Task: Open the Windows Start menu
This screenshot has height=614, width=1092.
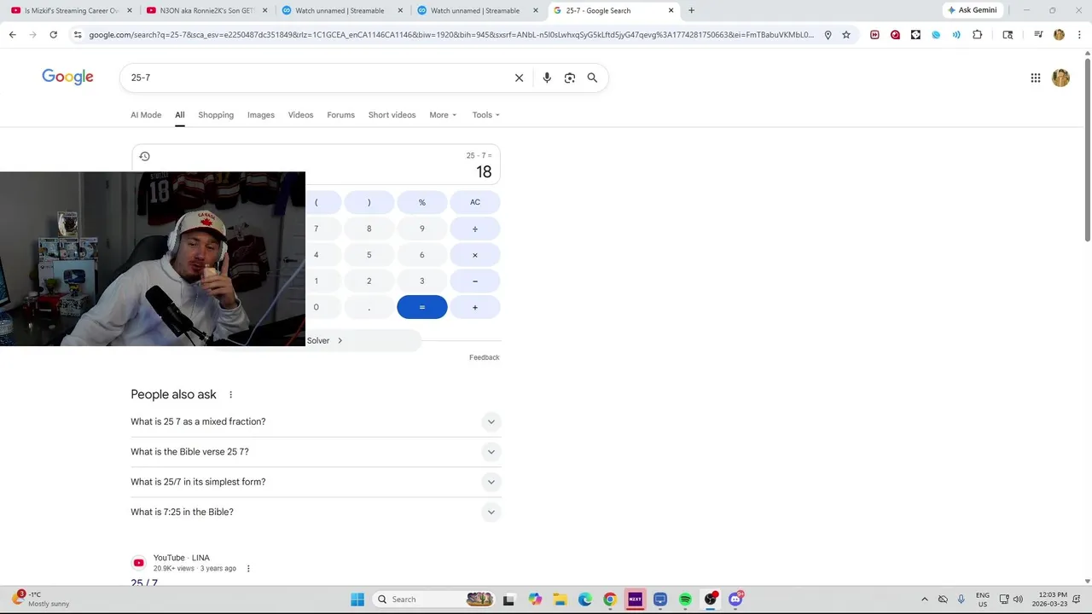Action: click(x=357, y=600)
